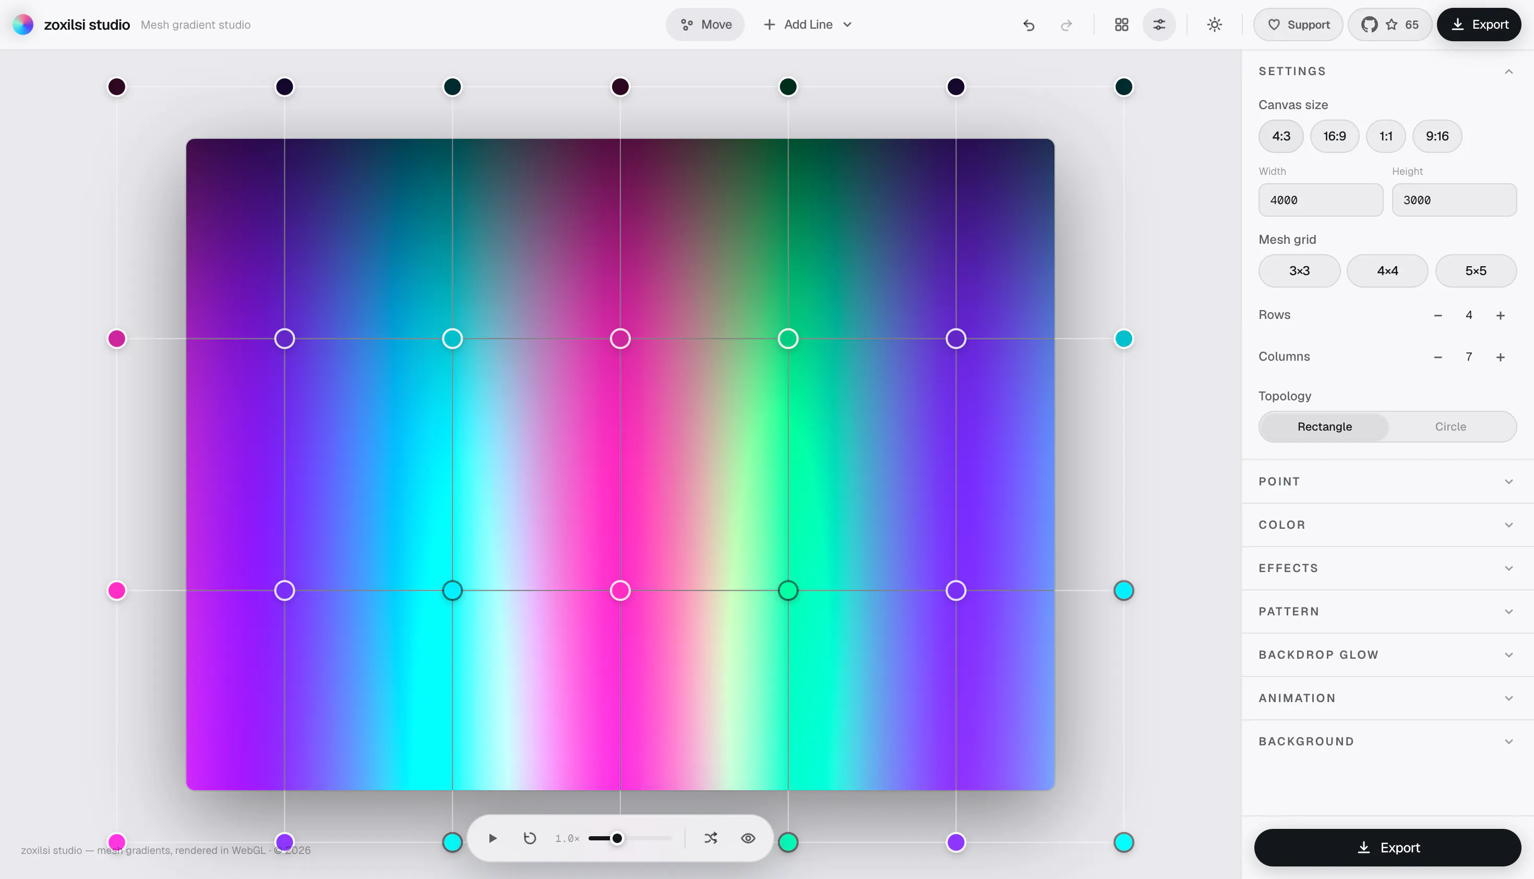Expand the Background section
1534x879 pixels.
click(x=1387, y=742)
